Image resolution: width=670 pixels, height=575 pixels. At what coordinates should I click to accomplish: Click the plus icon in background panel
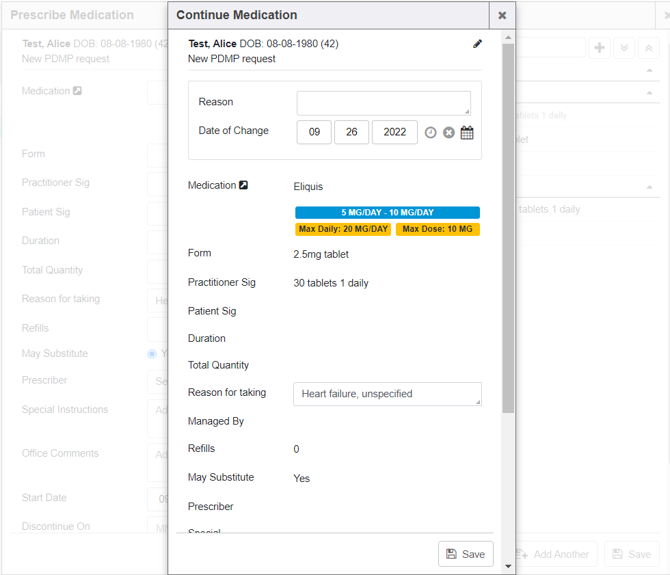tap(600, 48)
